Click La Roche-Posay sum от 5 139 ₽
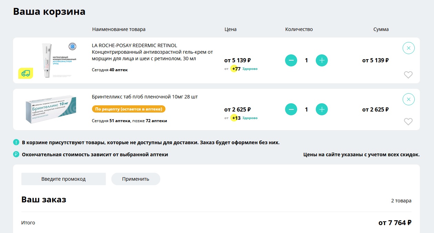 point(375,60)
